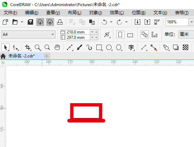
Task: Decrease page width with down stepper
Action: pos(92,32)
